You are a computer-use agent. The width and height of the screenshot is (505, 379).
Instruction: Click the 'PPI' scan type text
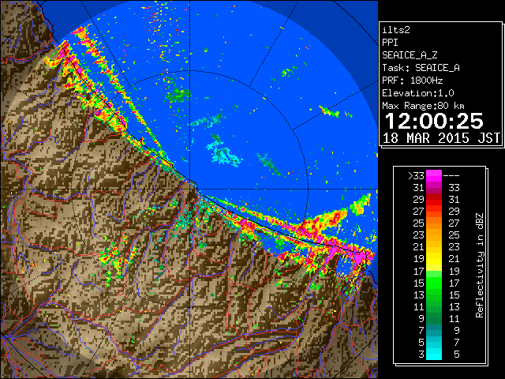[390, 43]
